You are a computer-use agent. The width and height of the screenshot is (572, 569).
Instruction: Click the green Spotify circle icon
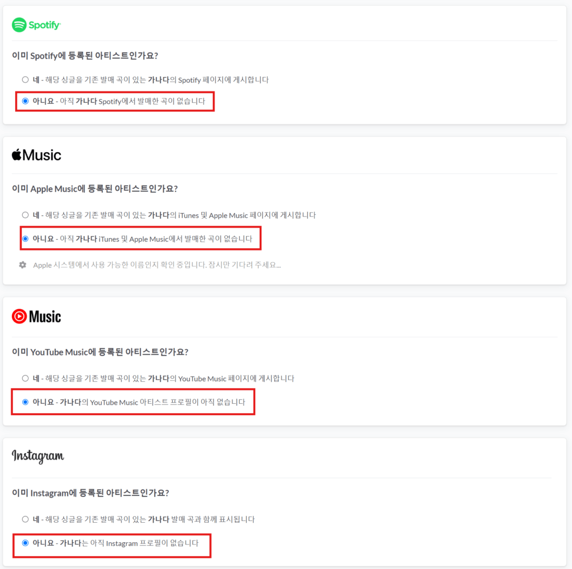19,25
